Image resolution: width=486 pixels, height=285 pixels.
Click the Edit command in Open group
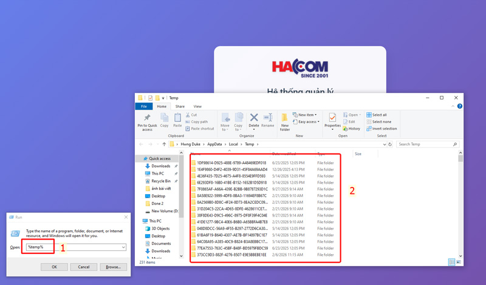coord(349,122)
